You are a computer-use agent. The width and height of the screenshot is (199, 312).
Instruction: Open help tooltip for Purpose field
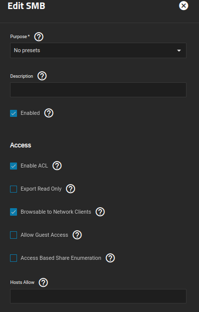click(38, 37)
